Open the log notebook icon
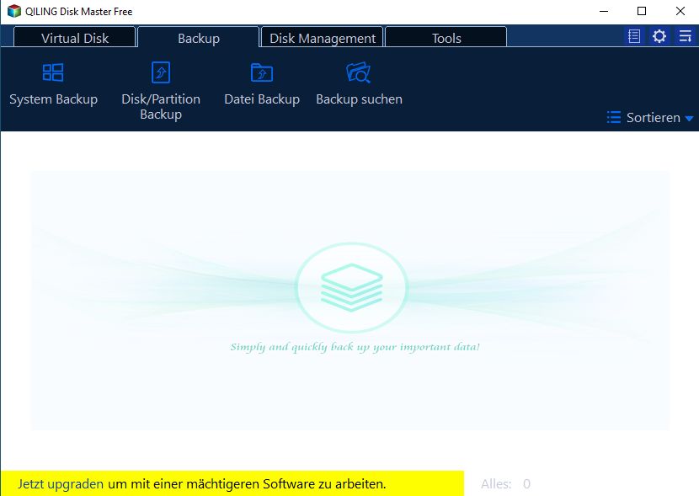This screenshot has height=496, width=699. tap(634, 36)
